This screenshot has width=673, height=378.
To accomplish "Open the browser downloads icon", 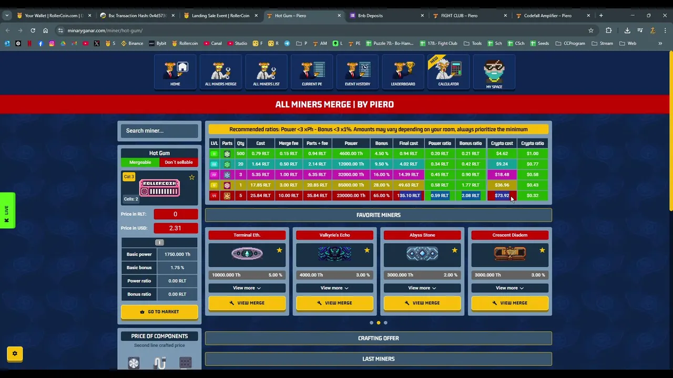I will pos(627,30).
